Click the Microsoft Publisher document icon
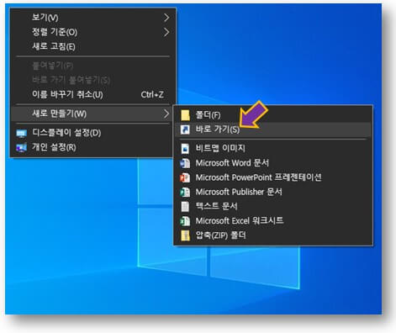Viewport: 396px width, 333px height. click(185, 192)
